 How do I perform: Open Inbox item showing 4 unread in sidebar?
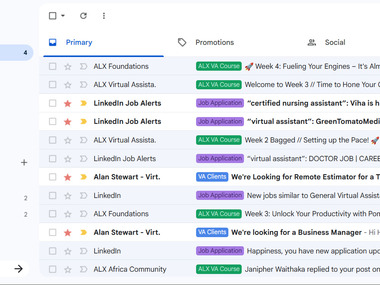click(x=16, y=52)
